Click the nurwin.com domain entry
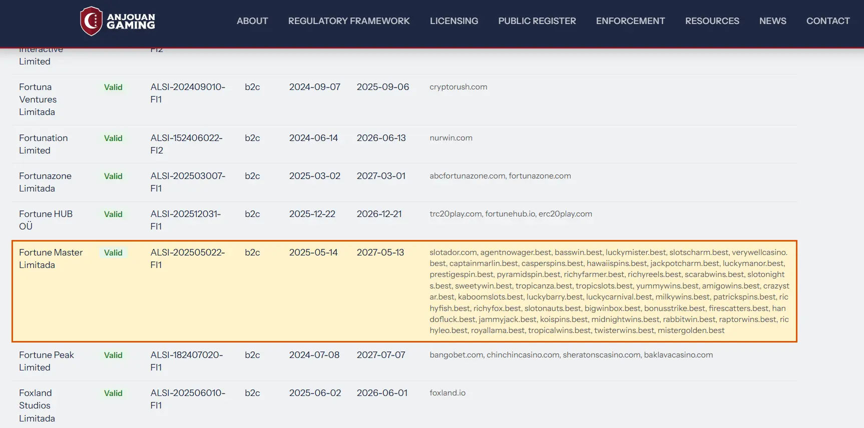 [451, 138]
